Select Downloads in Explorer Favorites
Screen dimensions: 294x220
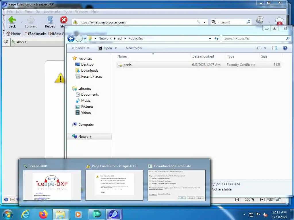click(90, 70)
